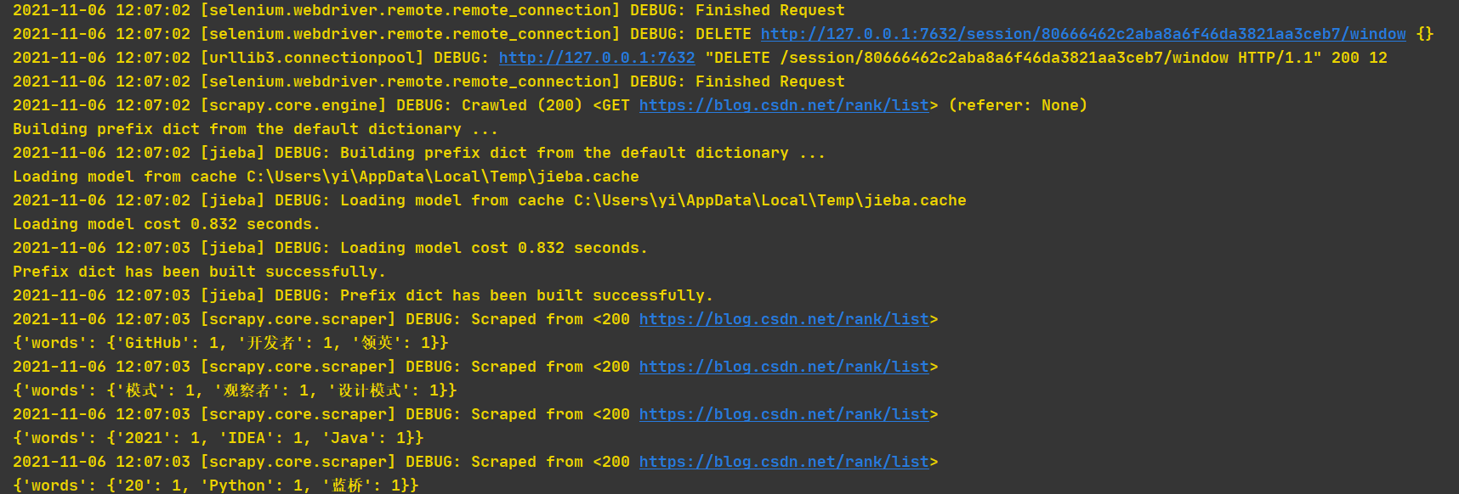Click the line starting with "Prefix dict has been"
Image resolution: width=1459 pixels, height=494 pixels.
click(199, 272)
